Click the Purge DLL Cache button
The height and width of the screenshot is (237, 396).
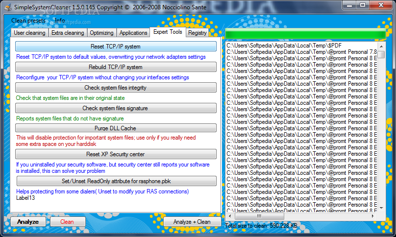click(116, 128)
